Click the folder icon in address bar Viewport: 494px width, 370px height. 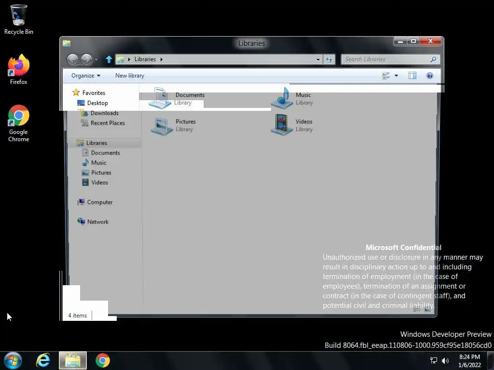[120, 59]
